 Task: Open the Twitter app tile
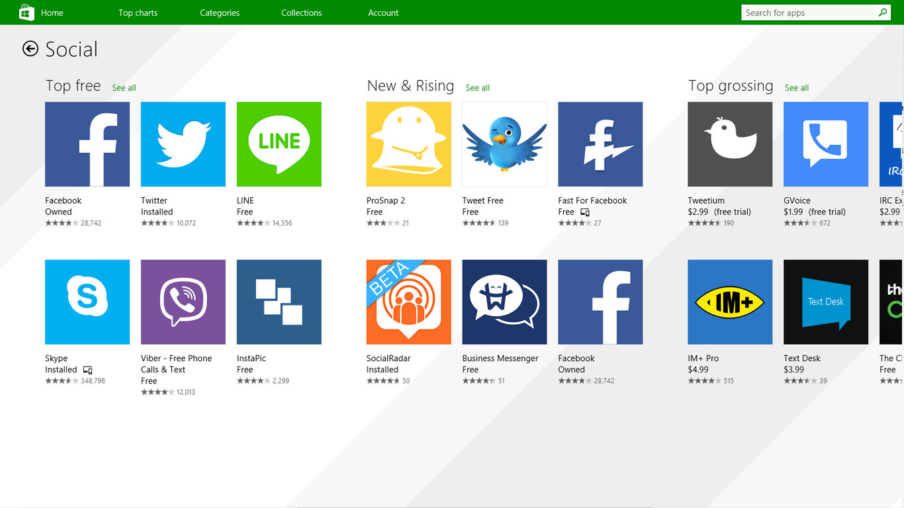click(x=183, y=144)
